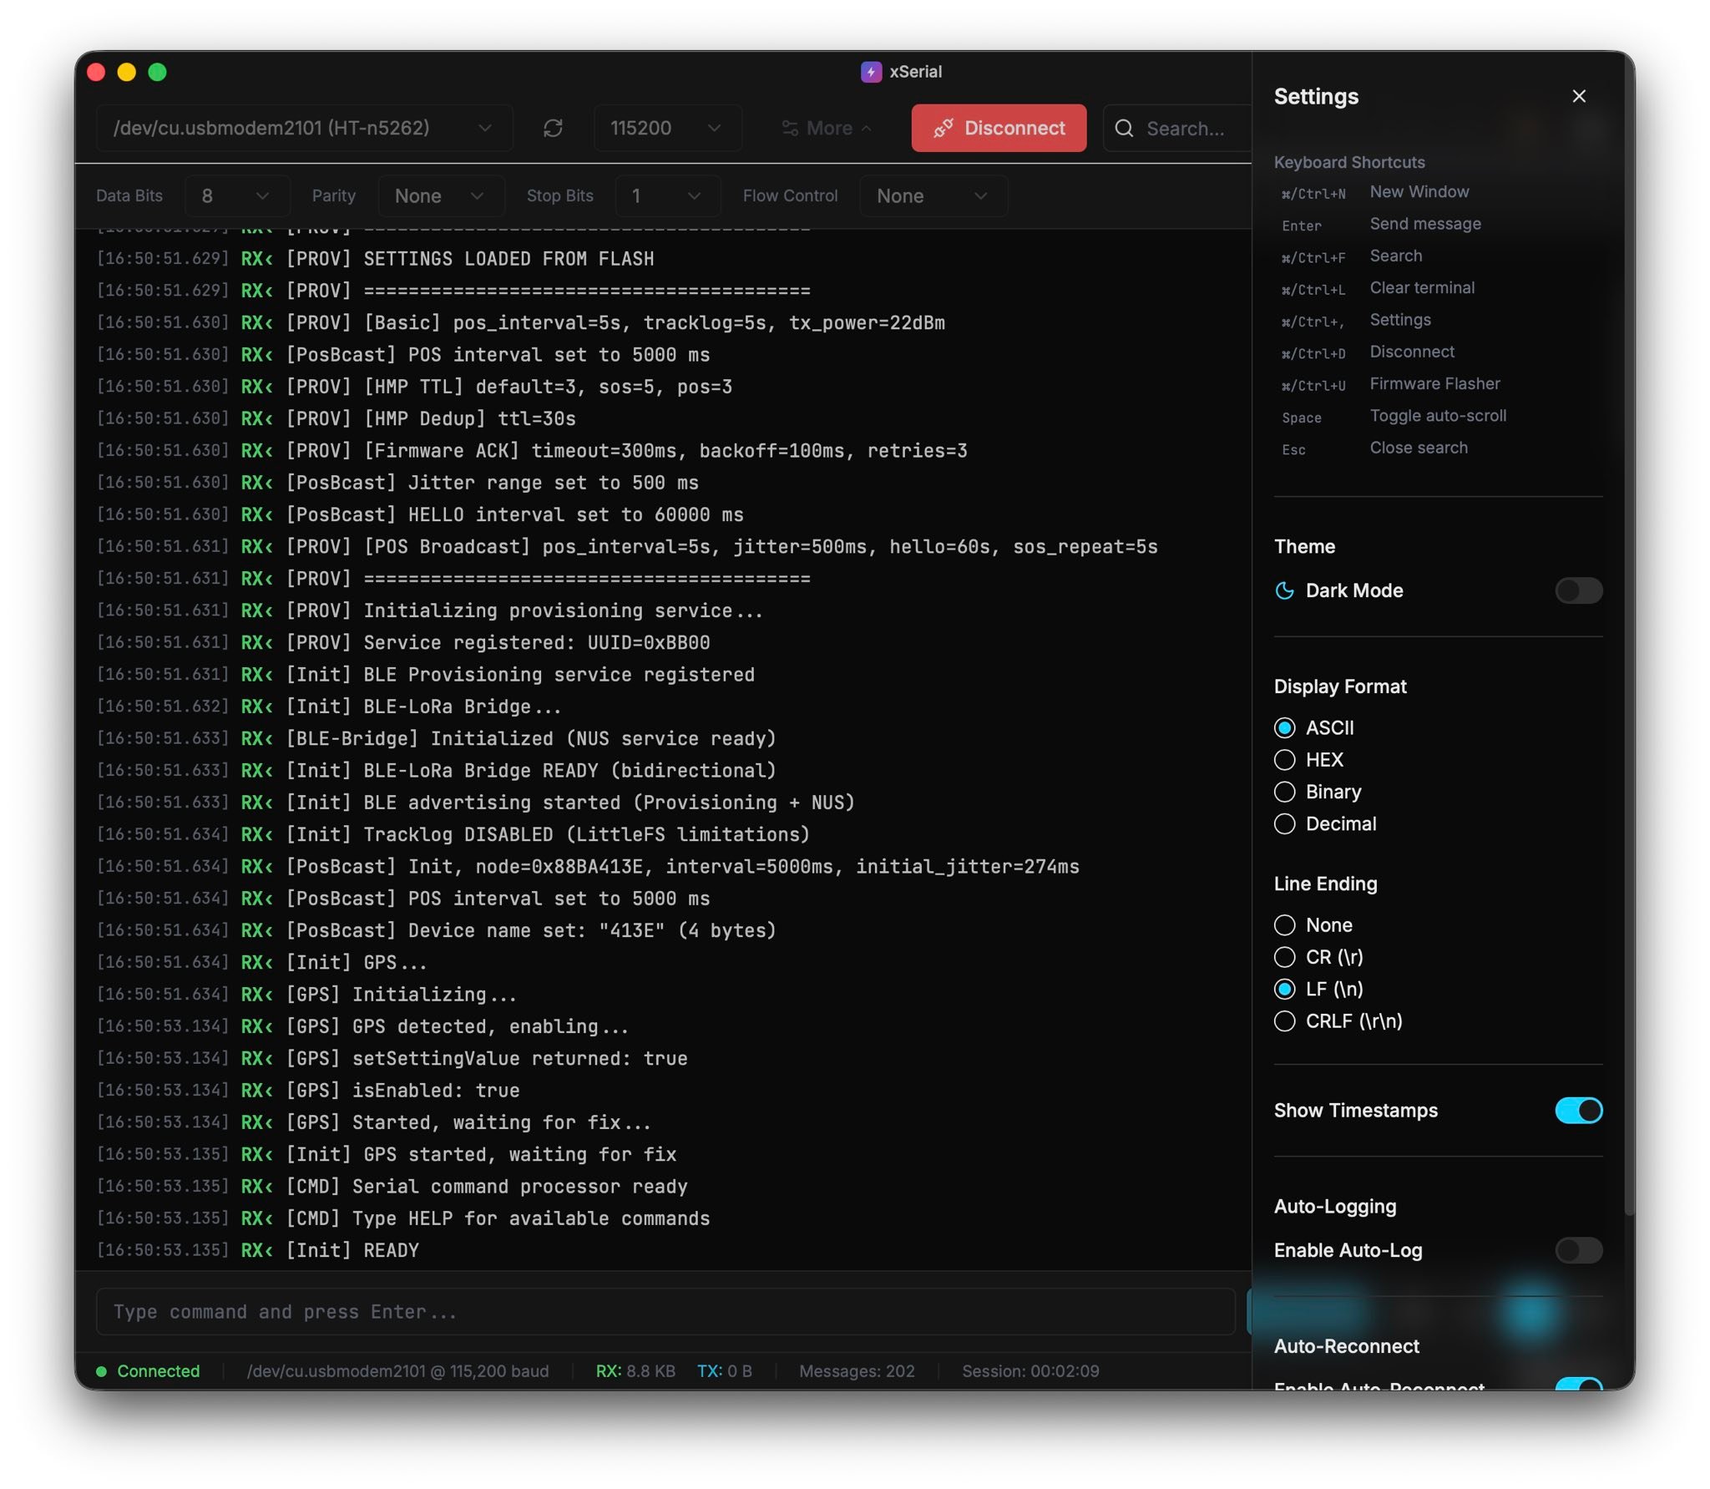Click the TX: 0 B status entry
The image size is (1710, 1489).
click(x=725, y=1370)
